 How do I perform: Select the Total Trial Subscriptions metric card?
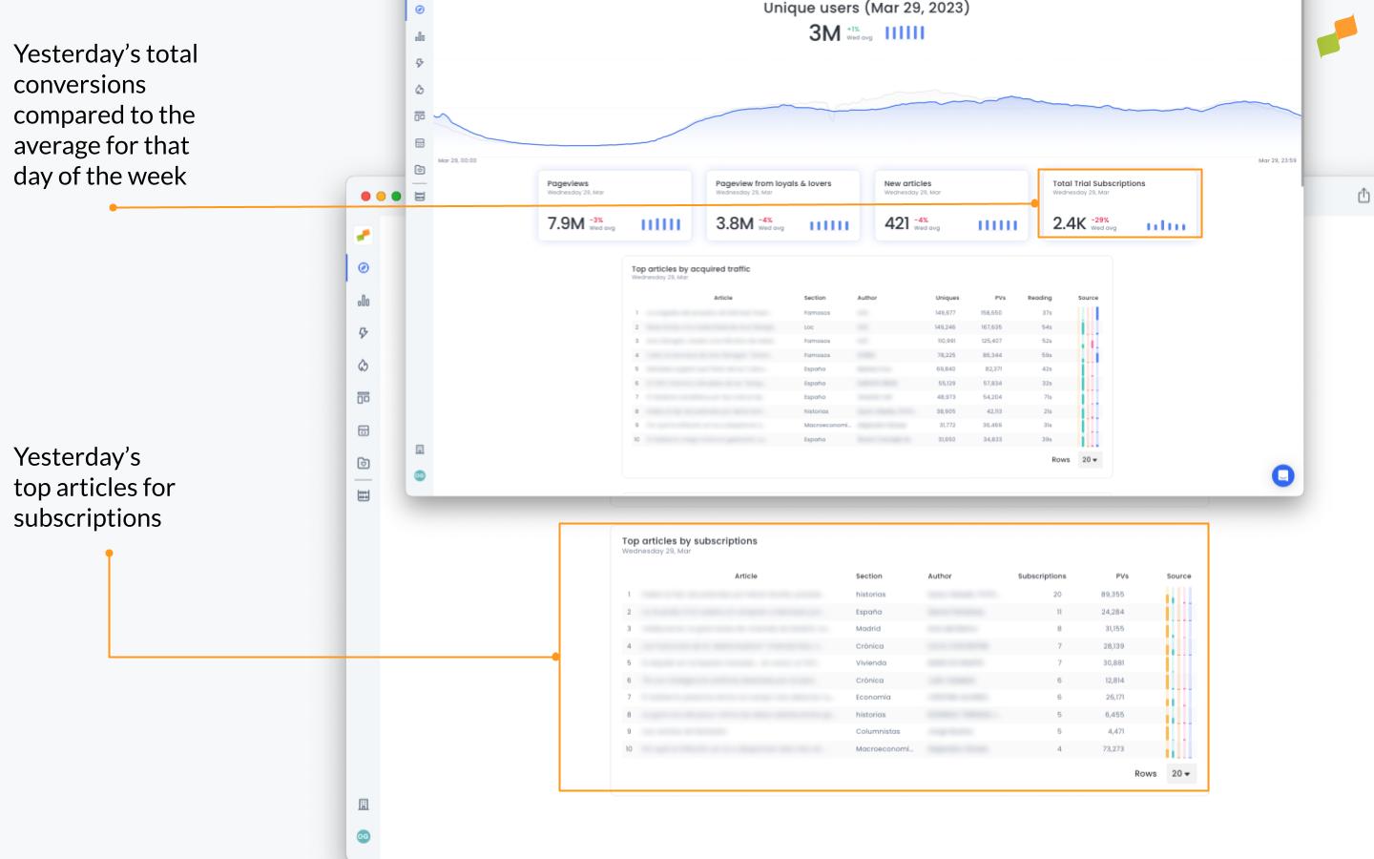tap(1119, 203)
